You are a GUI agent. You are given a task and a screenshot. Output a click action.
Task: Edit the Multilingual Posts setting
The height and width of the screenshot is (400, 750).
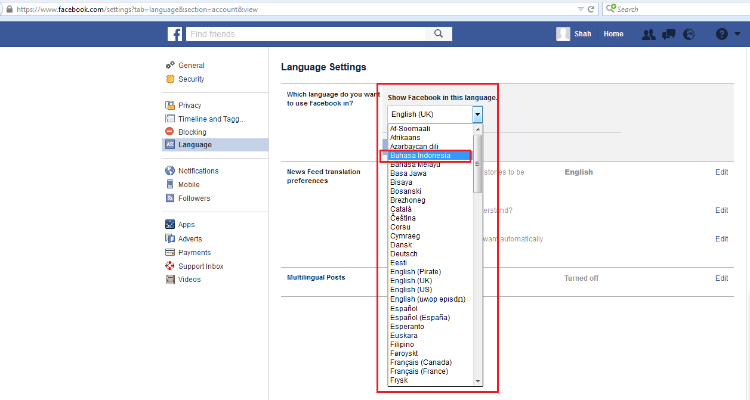[721, 278]
